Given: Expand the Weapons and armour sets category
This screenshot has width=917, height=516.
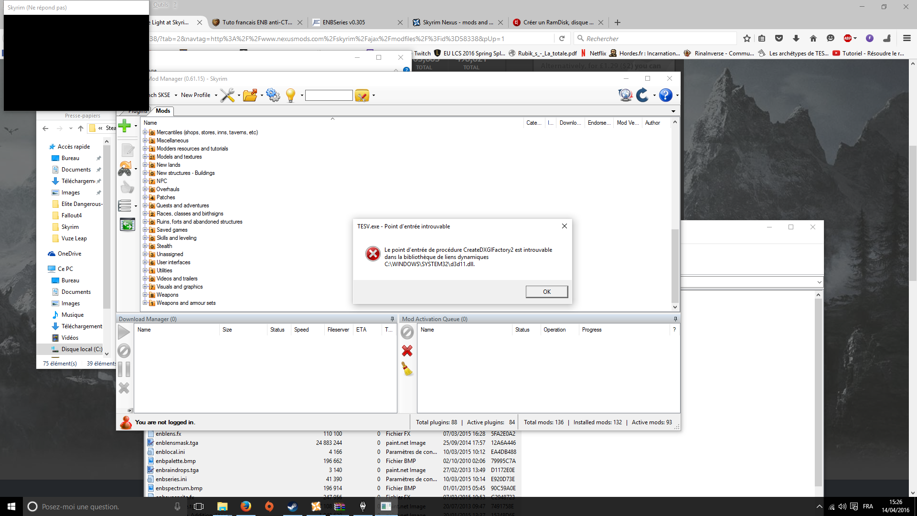Looking at the screenshot, I should [145, 303].
